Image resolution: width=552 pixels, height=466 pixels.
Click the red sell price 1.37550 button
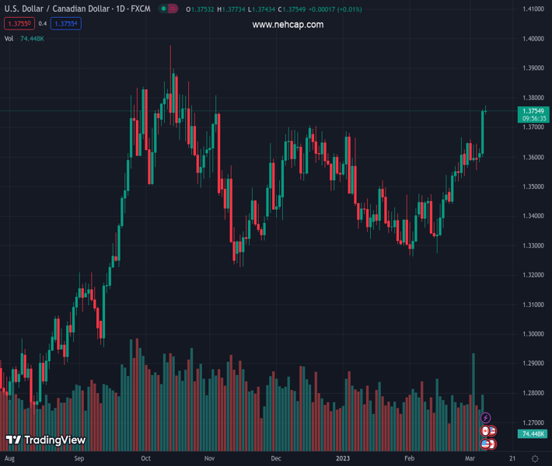pos(19,23)
